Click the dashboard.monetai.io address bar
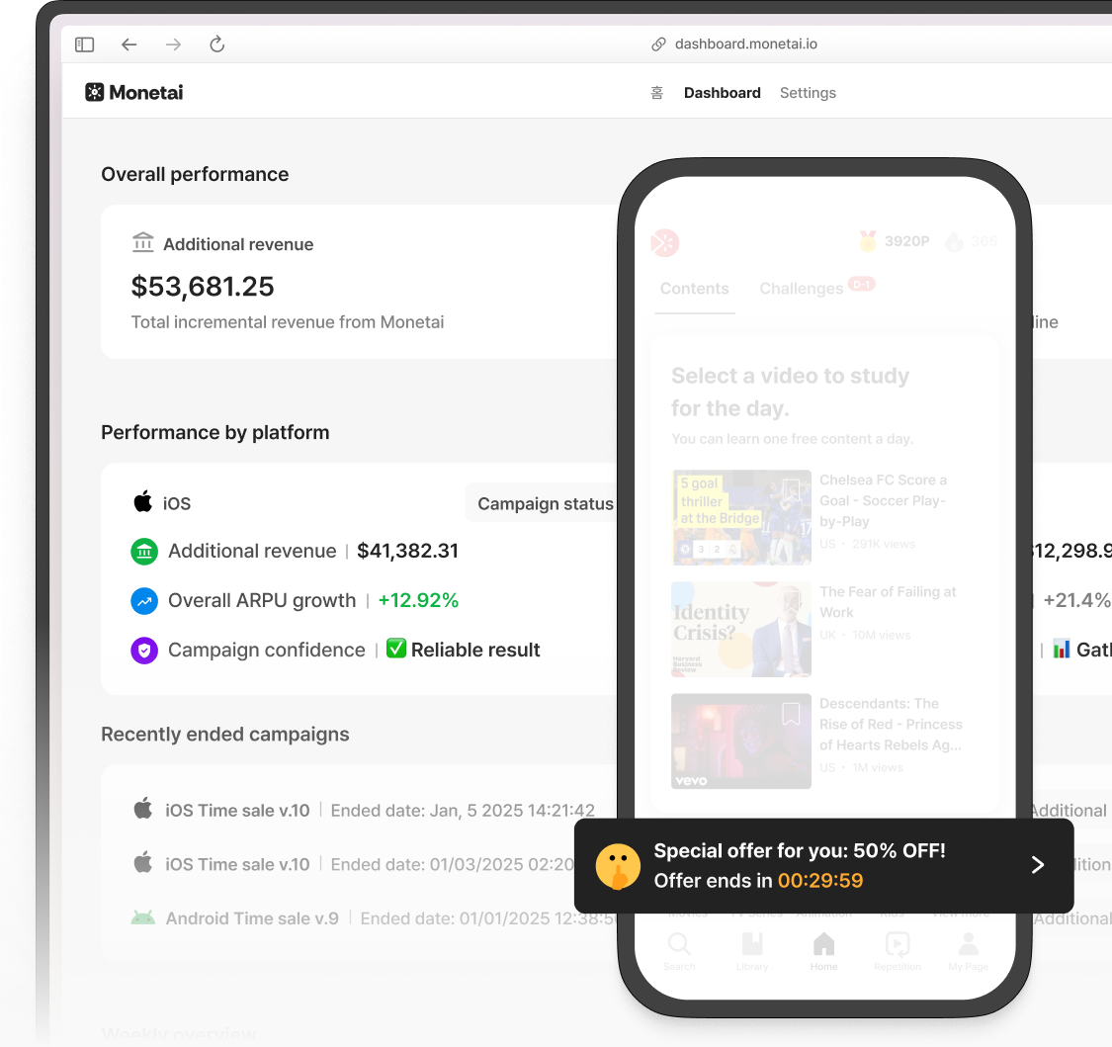Screen dimensions: 1112x1047 click(745, 44)
